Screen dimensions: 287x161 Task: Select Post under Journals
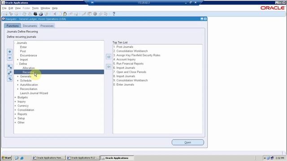23,51
